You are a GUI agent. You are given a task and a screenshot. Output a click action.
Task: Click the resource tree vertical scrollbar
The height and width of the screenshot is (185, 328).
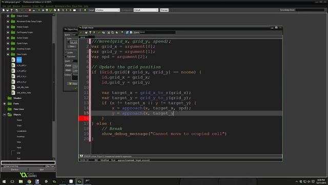tap(54, 86)
